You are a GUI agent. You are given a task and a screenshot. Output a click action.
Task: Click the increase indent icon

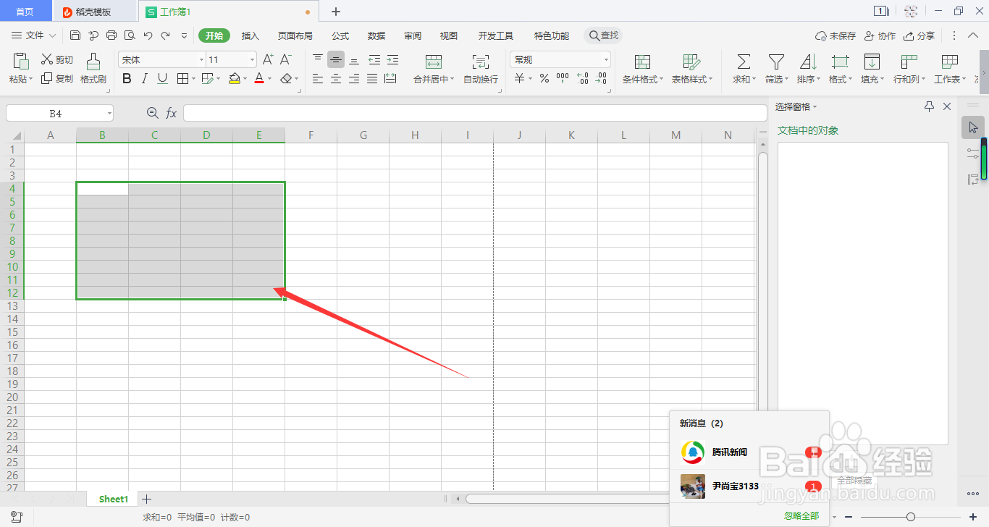(x=392, y=59)
